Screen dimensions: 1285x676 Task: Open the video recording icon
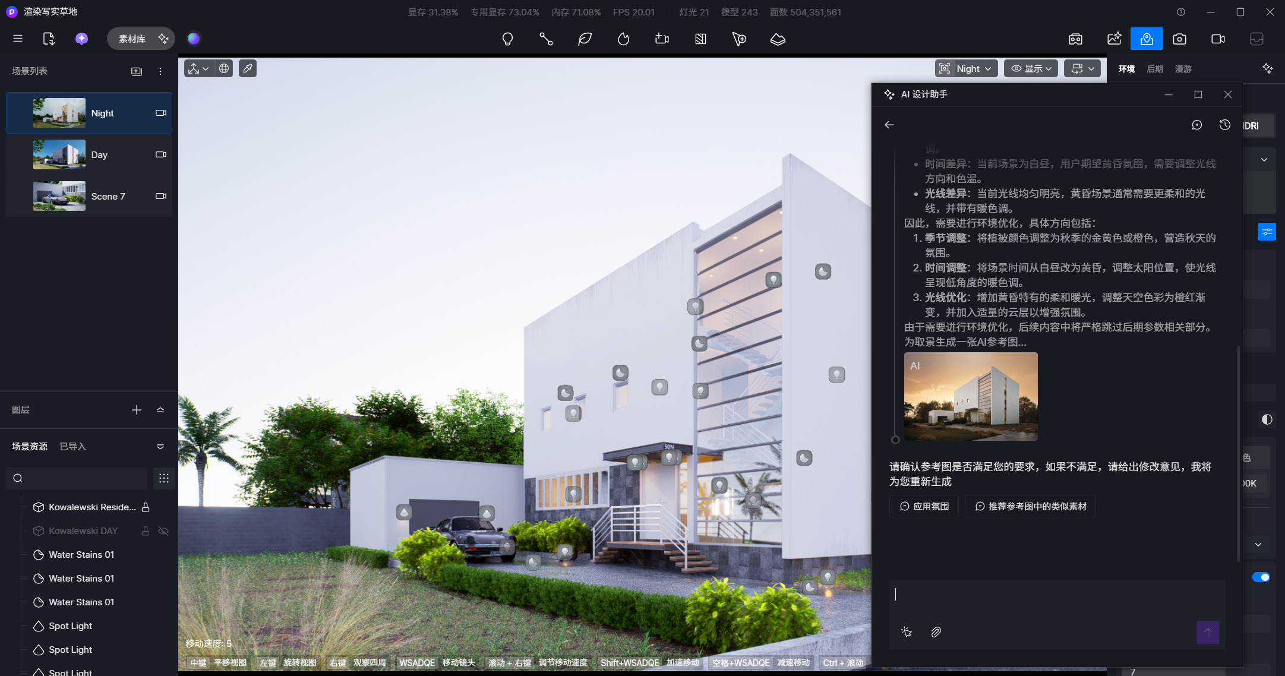[1218, 39]
